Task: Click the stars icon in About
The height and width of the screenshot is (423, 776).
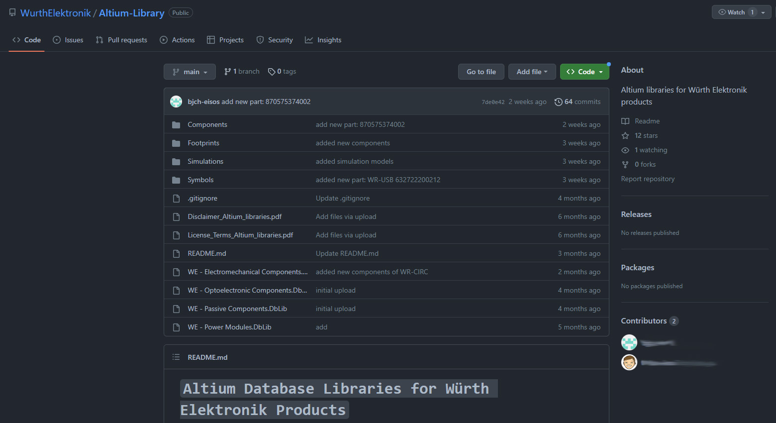Action: coord(625,136)
